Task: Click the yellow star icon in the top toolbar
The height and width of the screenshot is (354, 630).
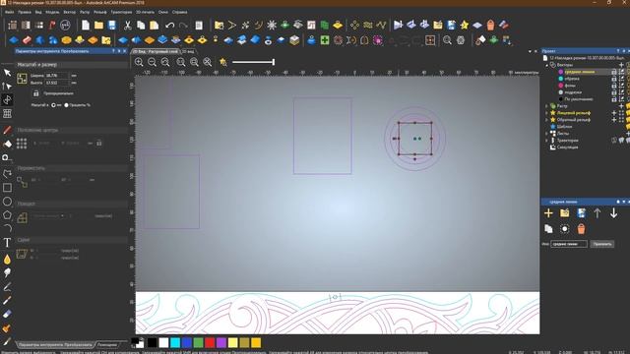Action: [x=464, y=26]
